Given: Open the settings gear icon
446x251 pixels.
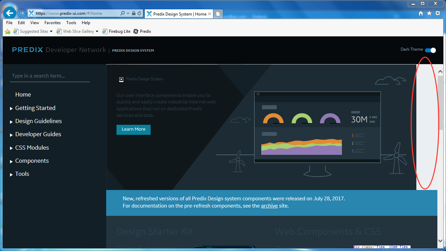Looking at the screenshot, I should tap(437, 13).
